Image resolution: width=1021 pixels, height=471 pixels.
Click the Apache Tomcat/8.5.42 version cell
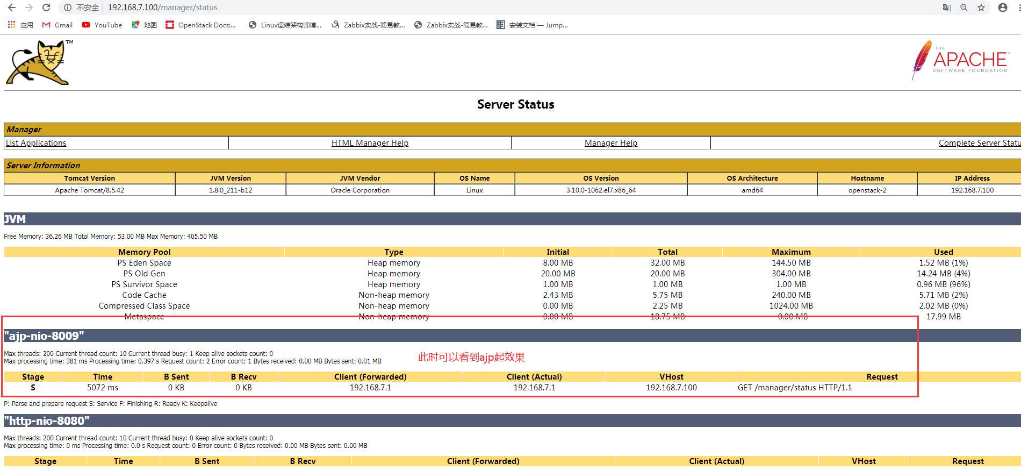click(x=89, y=190)
